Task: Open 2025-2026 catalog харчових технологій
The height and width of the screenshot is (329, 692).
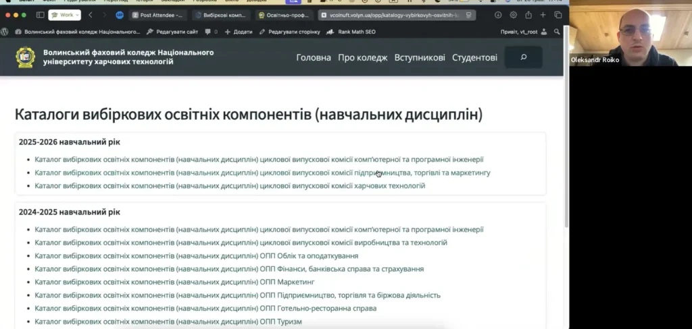Action: pyautogui.click(x=230, y=186)
